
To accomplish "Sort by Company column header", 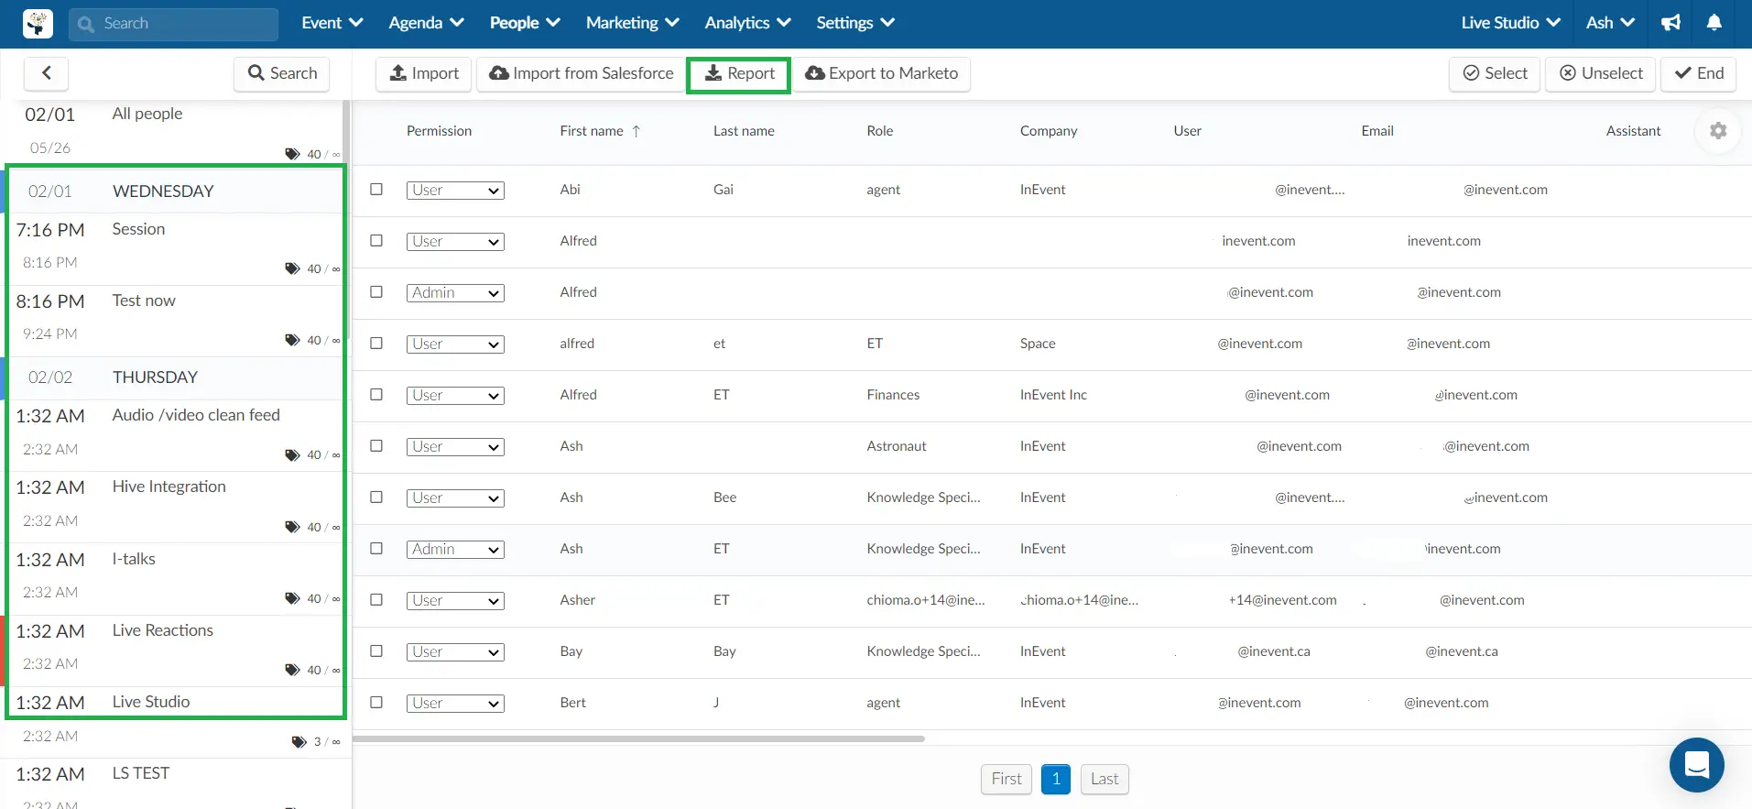I will click(1049, 131).
